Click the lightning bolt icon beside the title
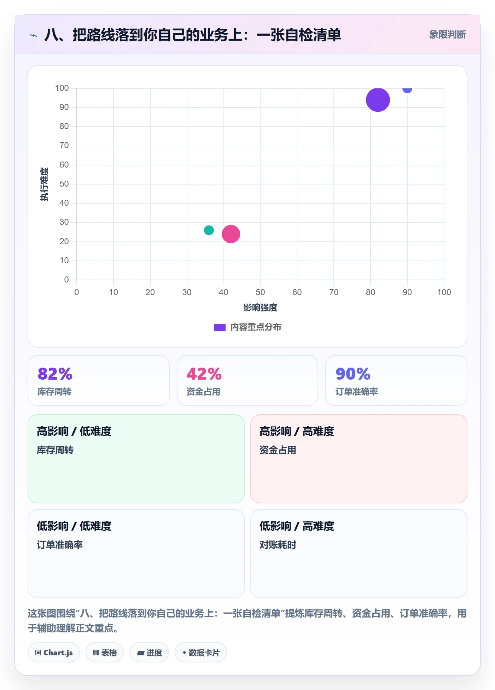Viewport: 495px width, 690px height. [34, 35]
